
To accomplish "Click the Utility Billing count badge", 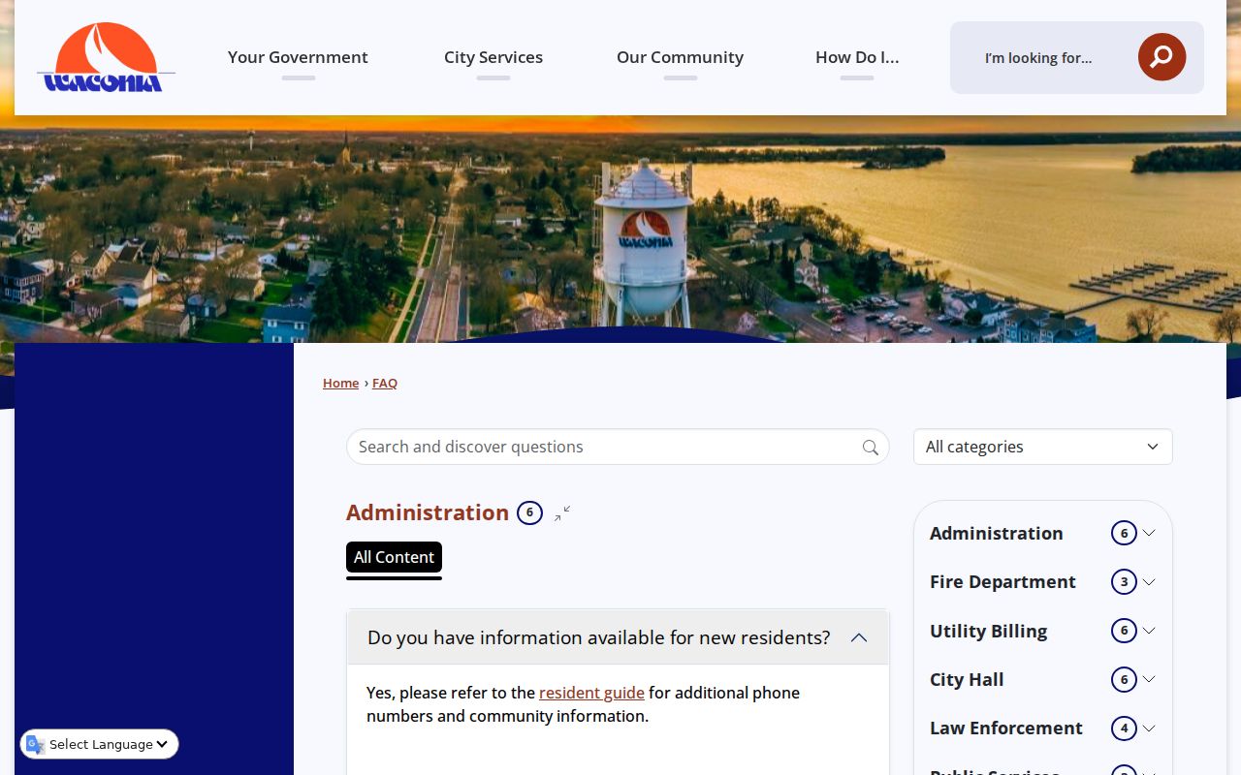I will 1124,631.
